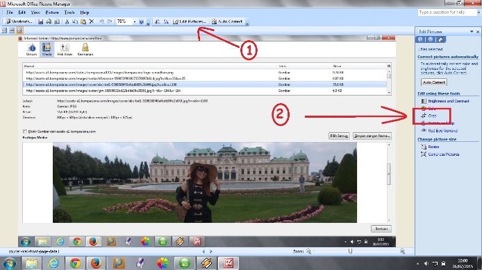Click the Redo arrow icon
The width and height of the screenshot is (482, 270).
(110, 21)
